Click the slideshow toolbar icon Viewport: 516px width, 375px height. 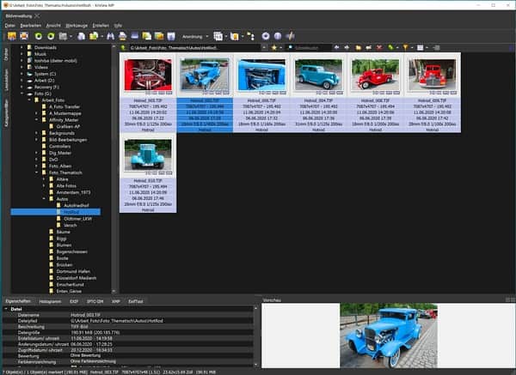tap(158, 36)
